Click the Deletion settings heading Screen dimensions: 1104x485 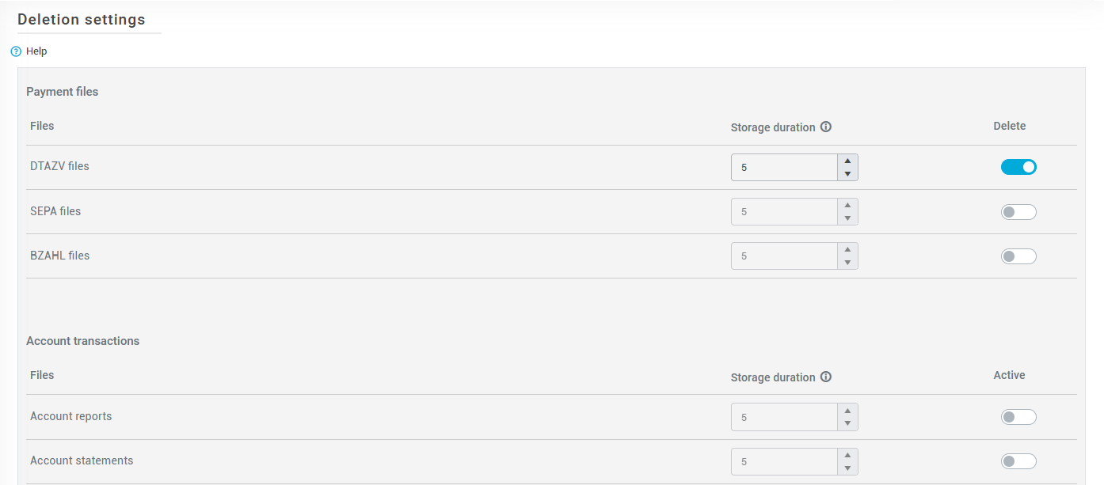coord(82,20)
